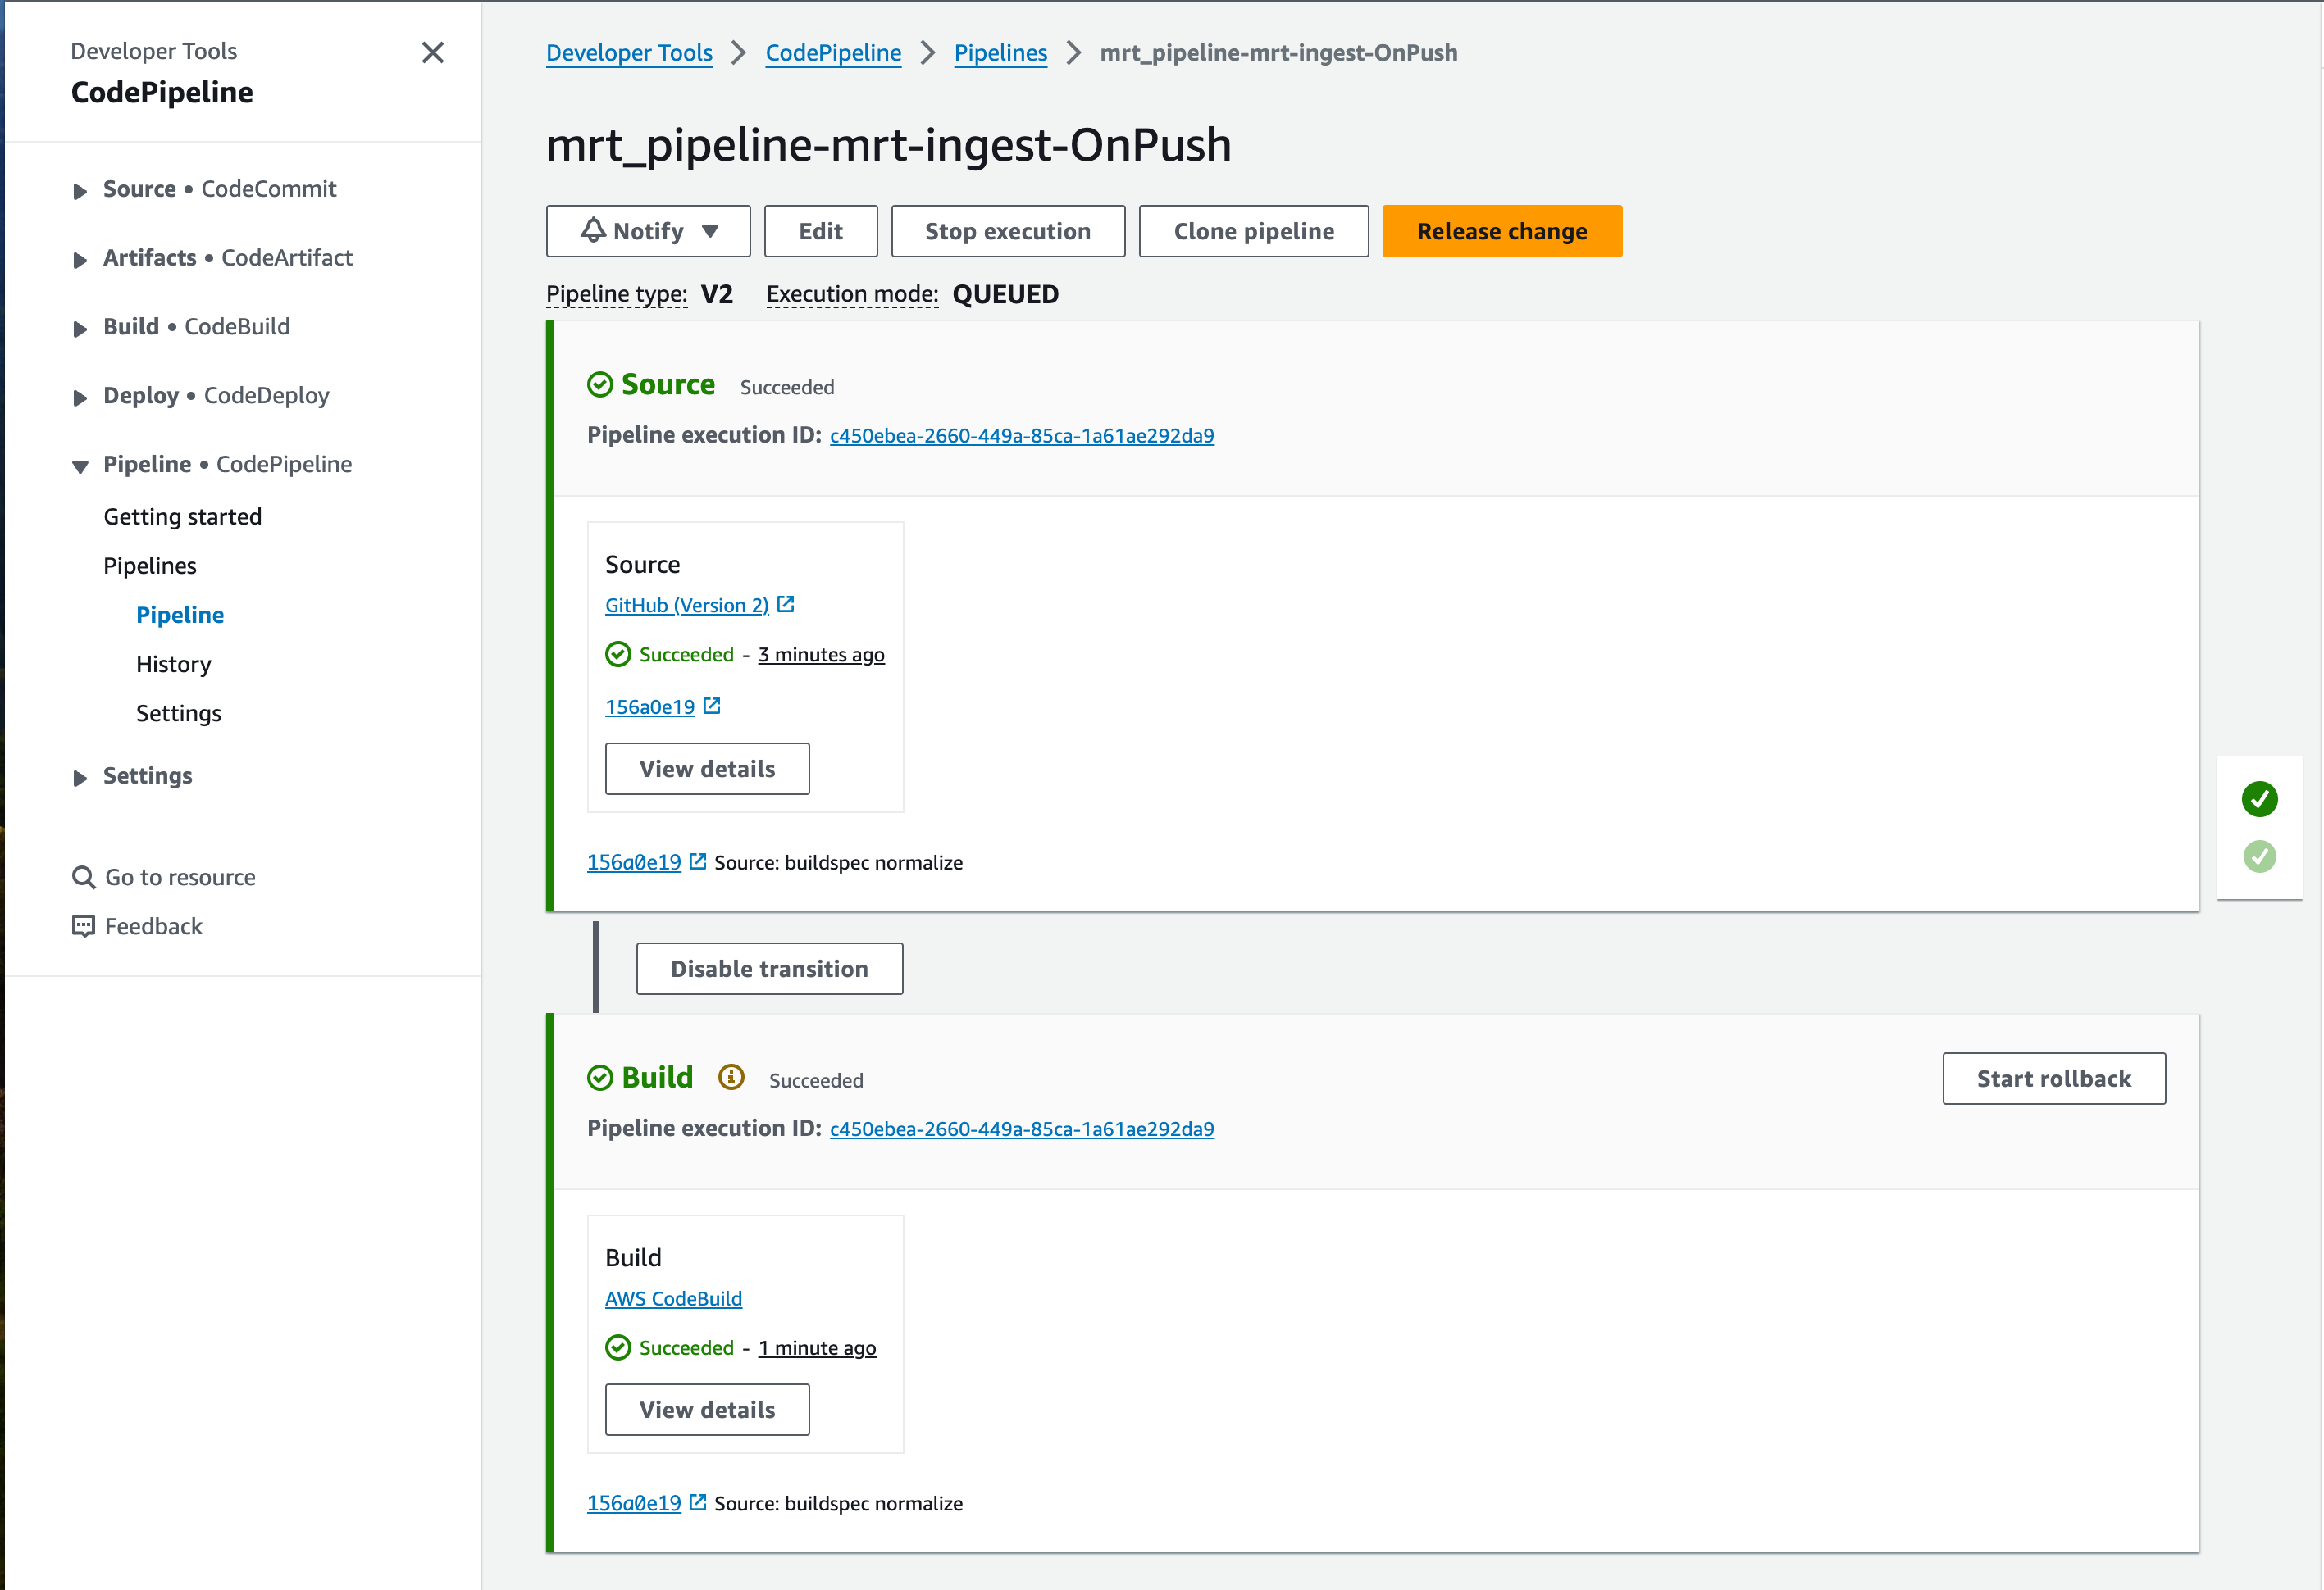Click the Pipeline type info label
Viewport: 2324px width, 1590px height.
[x=616, y=293]
